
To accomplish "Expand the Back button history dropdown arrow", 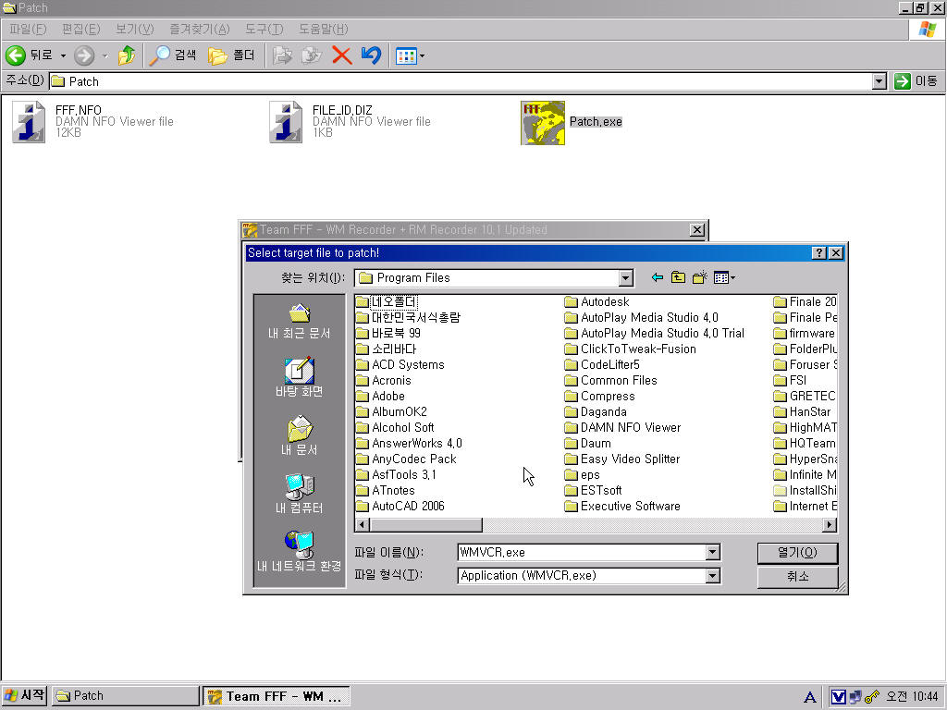I will pos(63,55).
